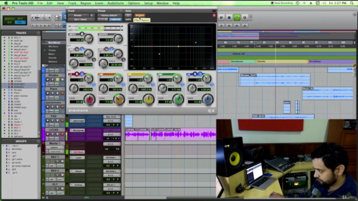Toggle the HF band enable button
Image resolution: width=358 pixels, height=201 pixels.
212,85
